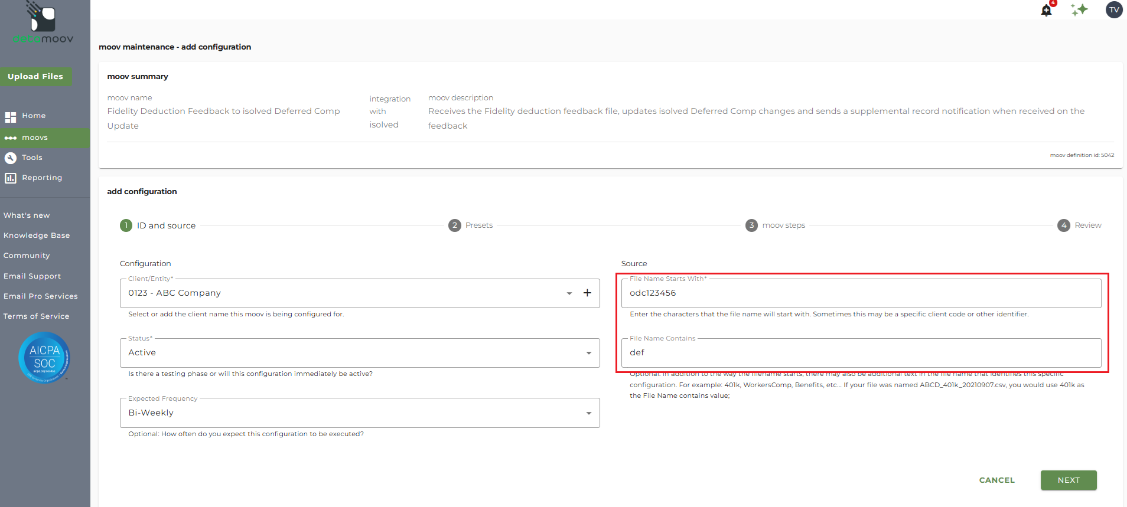Click Email Support link
The image size is (1127, 507).
(32, 276)
